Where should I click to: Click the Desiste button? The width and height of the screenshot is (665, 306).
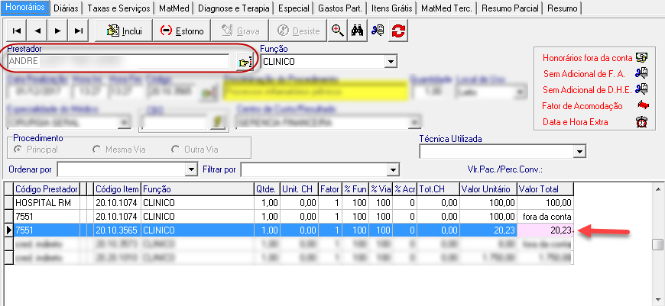[298, 31]
